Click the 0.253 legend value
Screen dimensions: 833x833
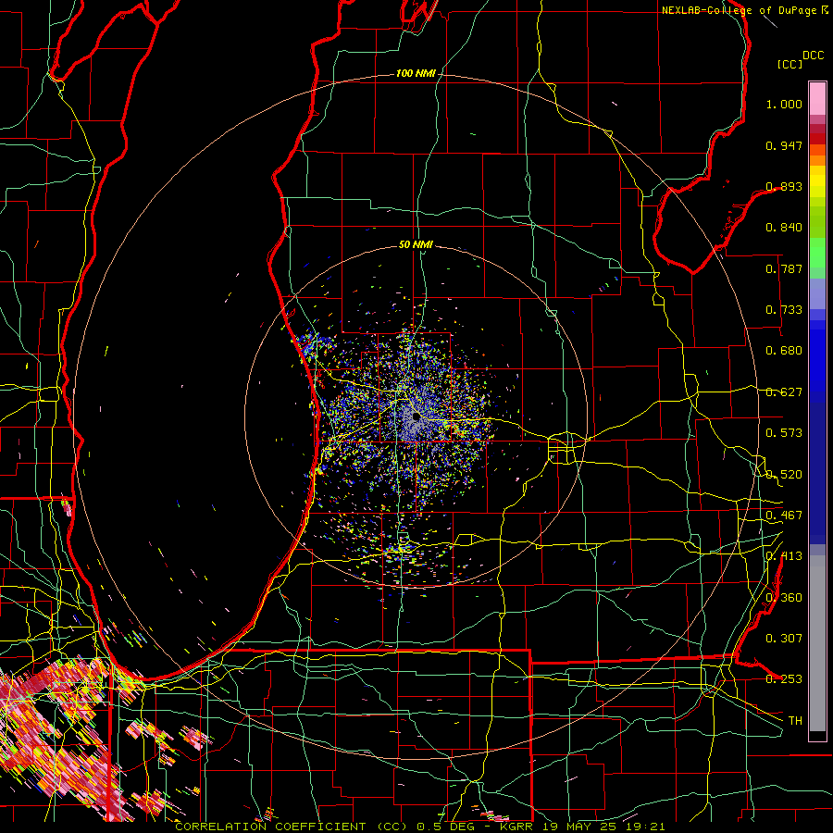(784, 679)
